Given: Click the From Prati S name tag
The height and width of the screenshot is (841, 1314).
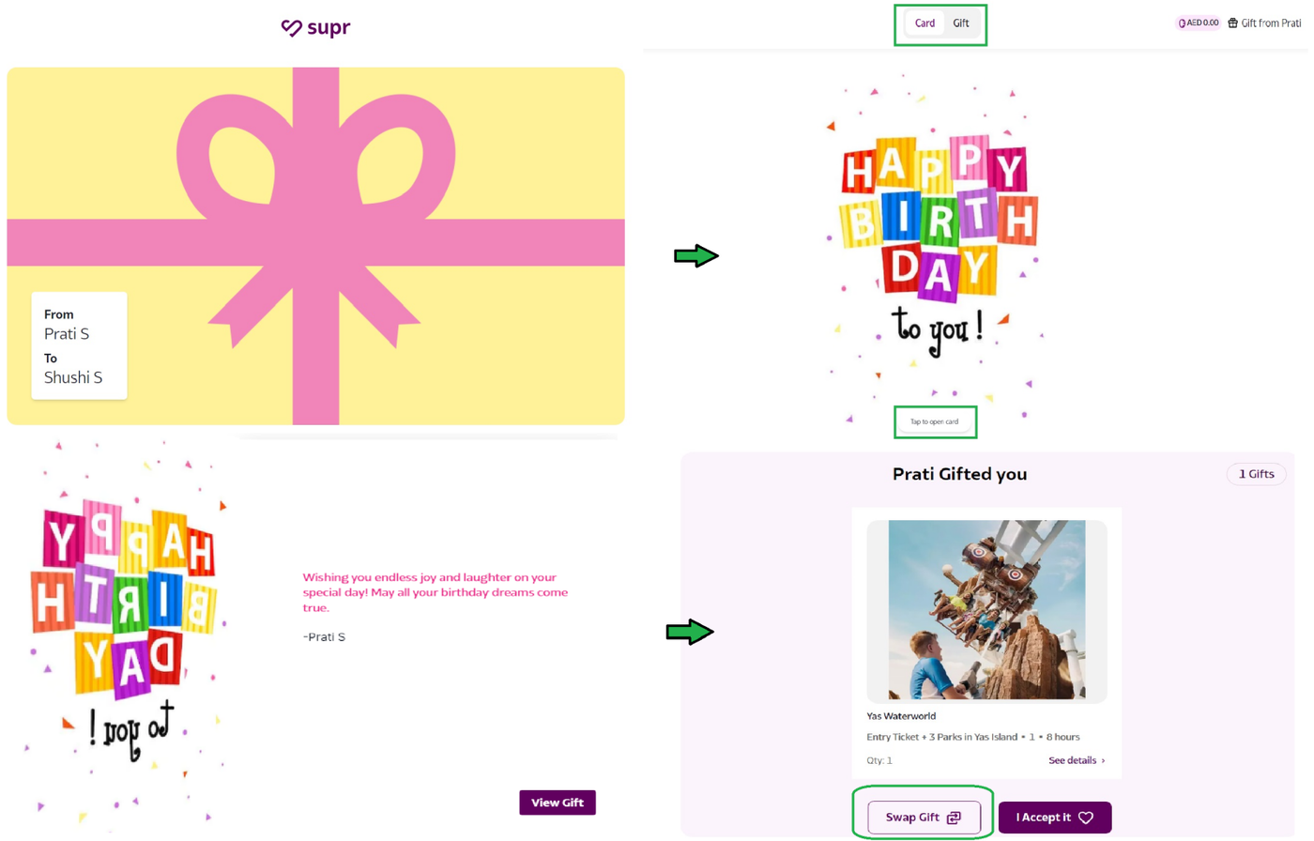Looking at the screenshot, I should (x=79, y=345).
